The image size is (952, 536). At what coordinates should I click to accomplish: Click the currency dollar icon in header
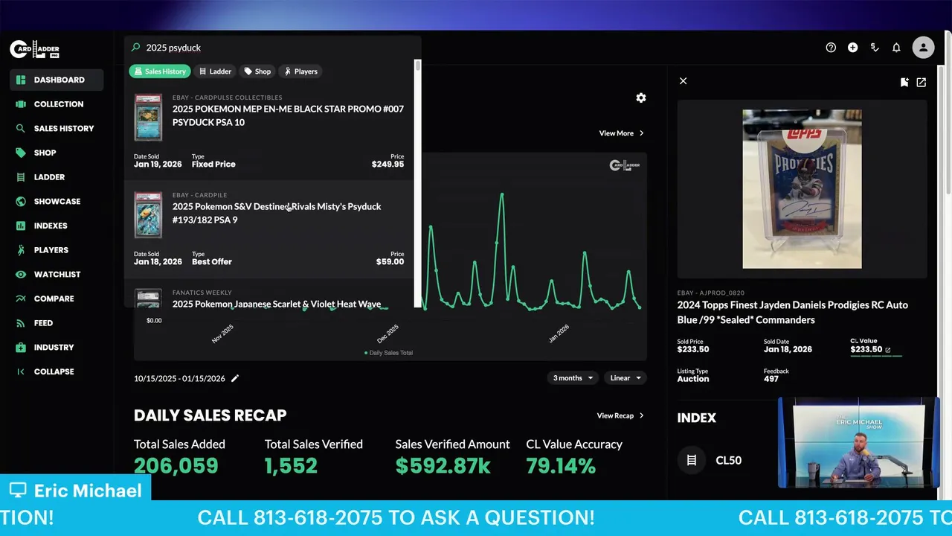pyautogui.click(x=875, y=48)
